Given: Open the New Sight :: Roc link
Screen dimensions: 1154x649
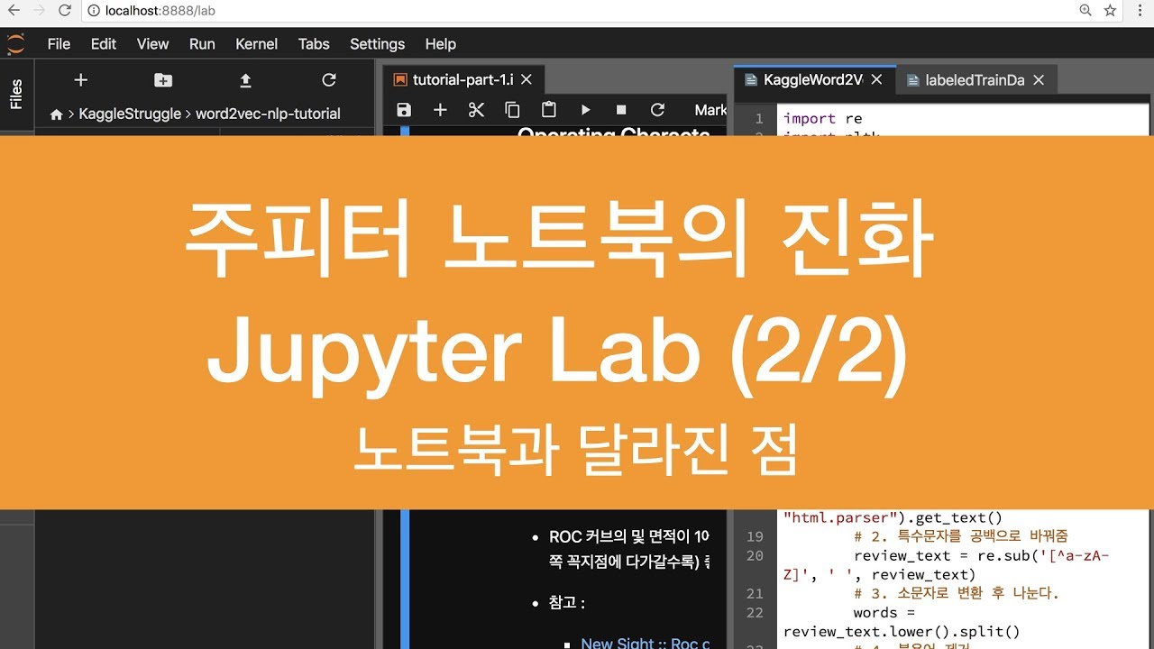Looking at the screenshot, I should [x=645, y=643].
